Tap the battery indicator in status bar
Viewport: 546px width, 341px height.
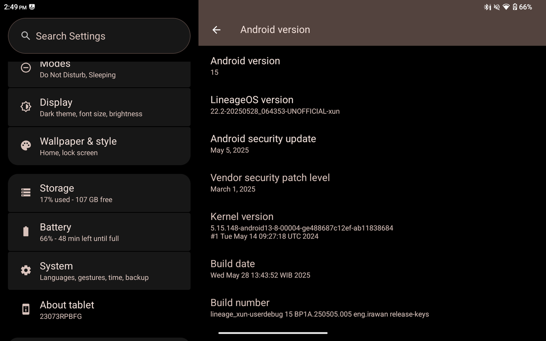[x=515, y=7]
